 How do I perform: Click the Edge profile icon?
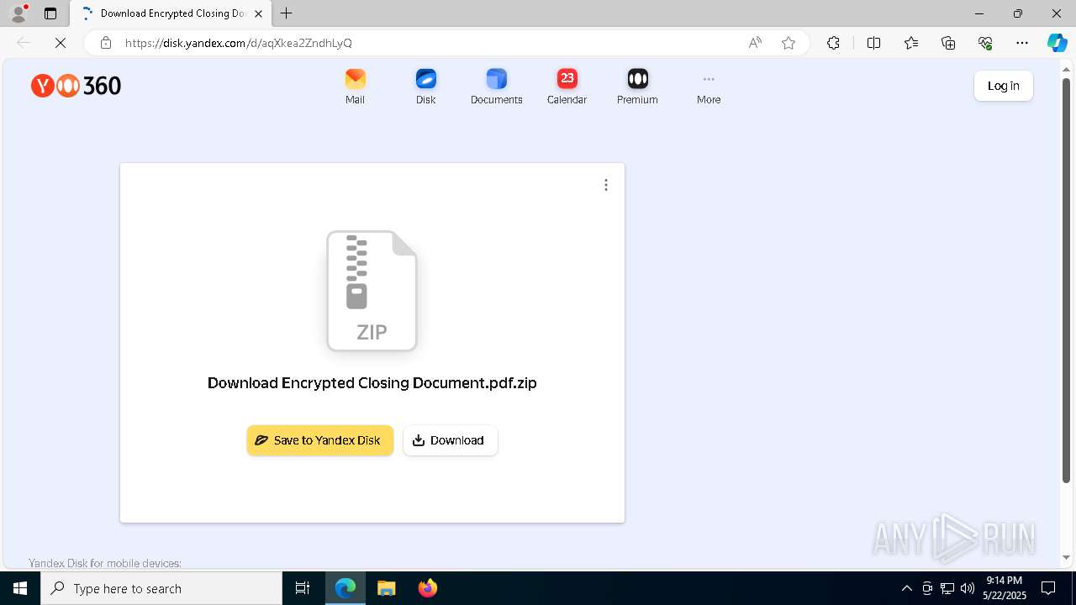(x=18, y=13)
